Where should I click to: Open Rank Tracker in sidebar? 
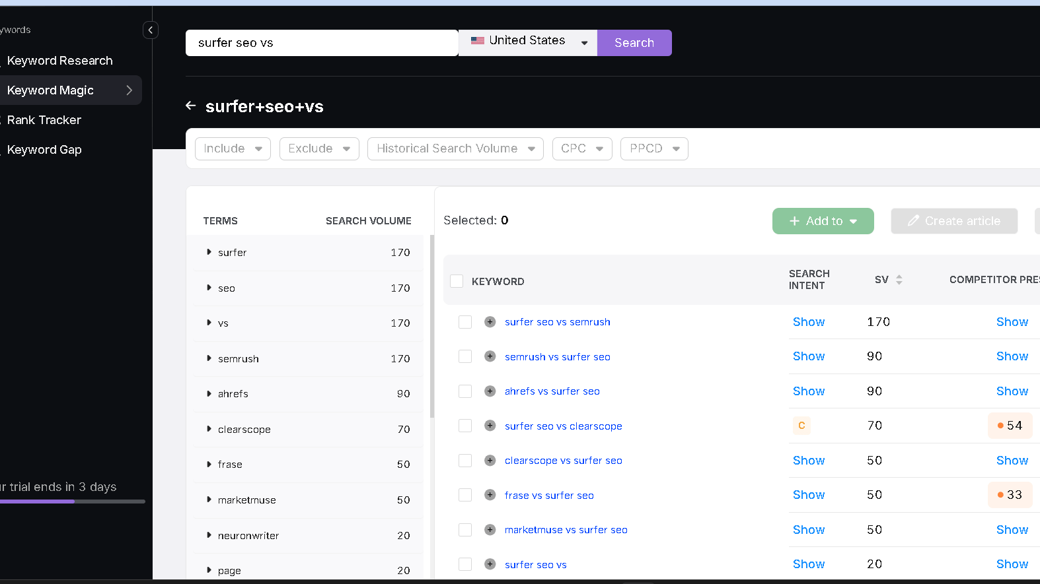point(44,120)
